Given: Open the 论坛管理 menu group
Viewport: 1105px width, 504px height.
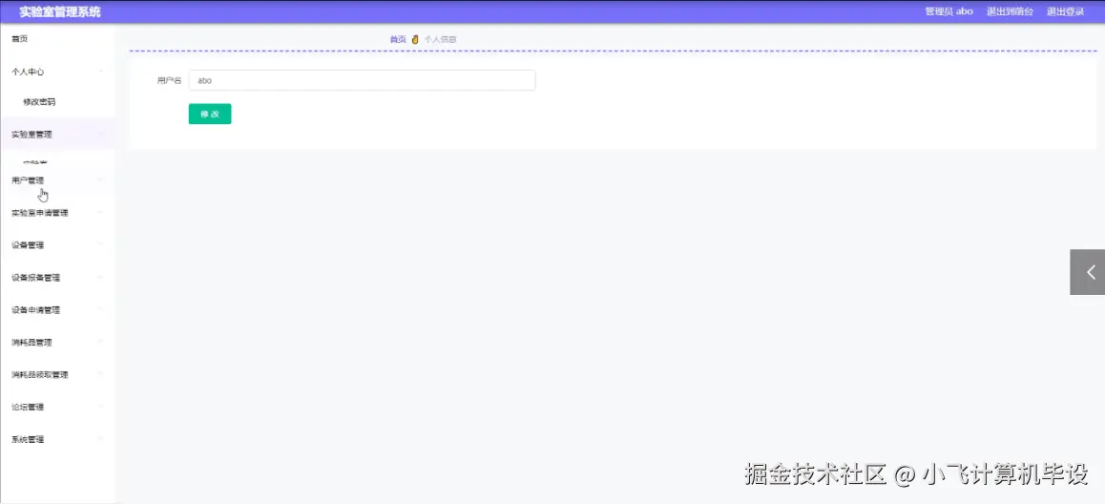Looking at the screenshot, I should [x=57, y=408].
